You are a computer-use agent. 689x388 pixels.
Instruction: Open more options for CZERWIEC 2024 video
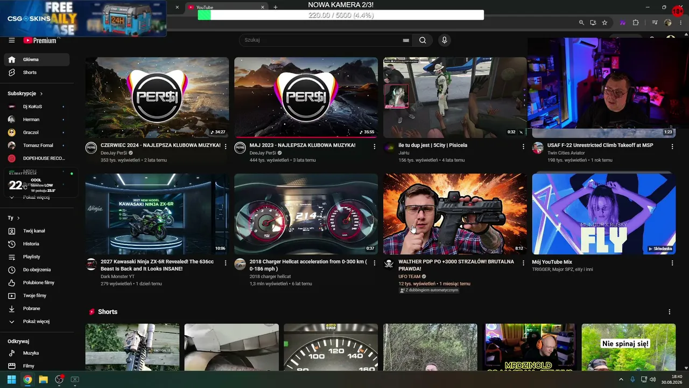point(226,146)
